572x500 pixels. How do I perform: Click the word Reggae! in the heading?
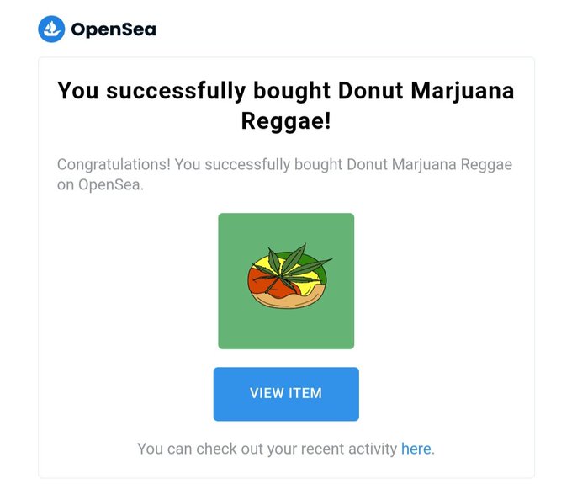[286, 121]
